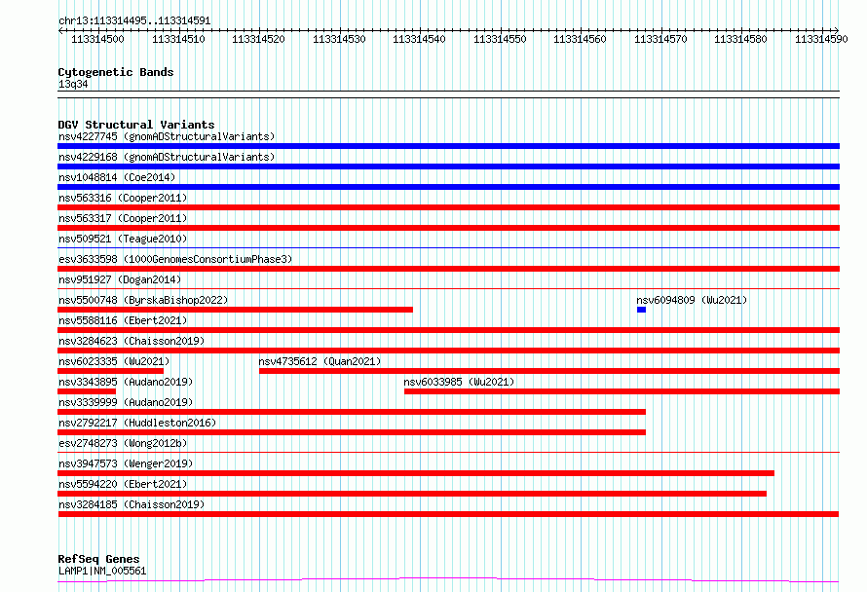Screen dimensions: 867x592
Task: Open variant nsv5588116 (Ebert2021)
Action: 123,320
